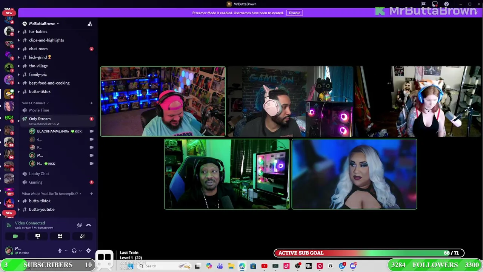
Task: Expand thread arrow beside chat-room
Action: pyautogui.click(x=19, y=49)
